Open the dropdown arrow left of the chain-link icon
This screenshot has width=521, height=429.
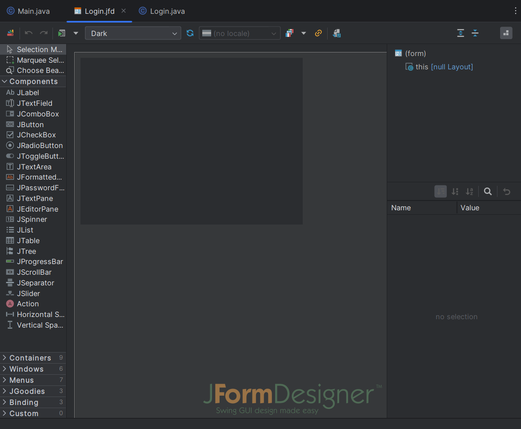point(303,33)
